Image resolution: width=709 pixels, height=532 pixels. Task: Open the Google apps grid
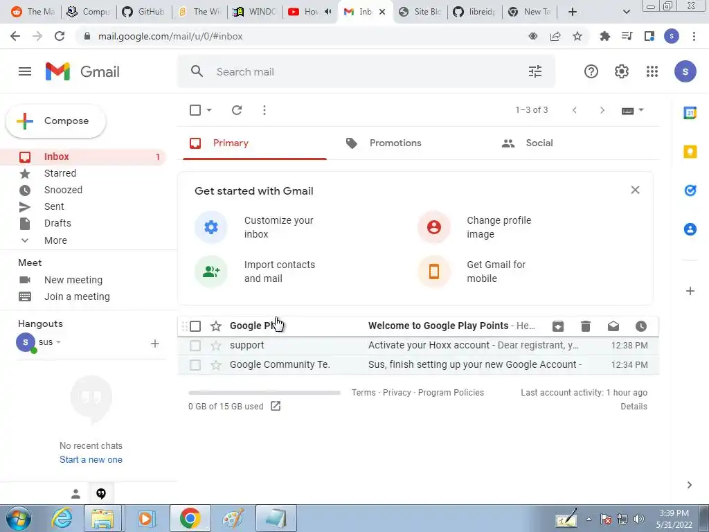(652, 71)
